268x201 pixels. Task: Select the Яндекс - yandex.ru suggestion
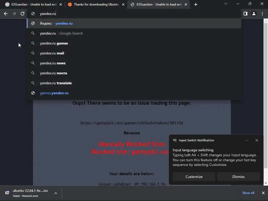[134, 23]
